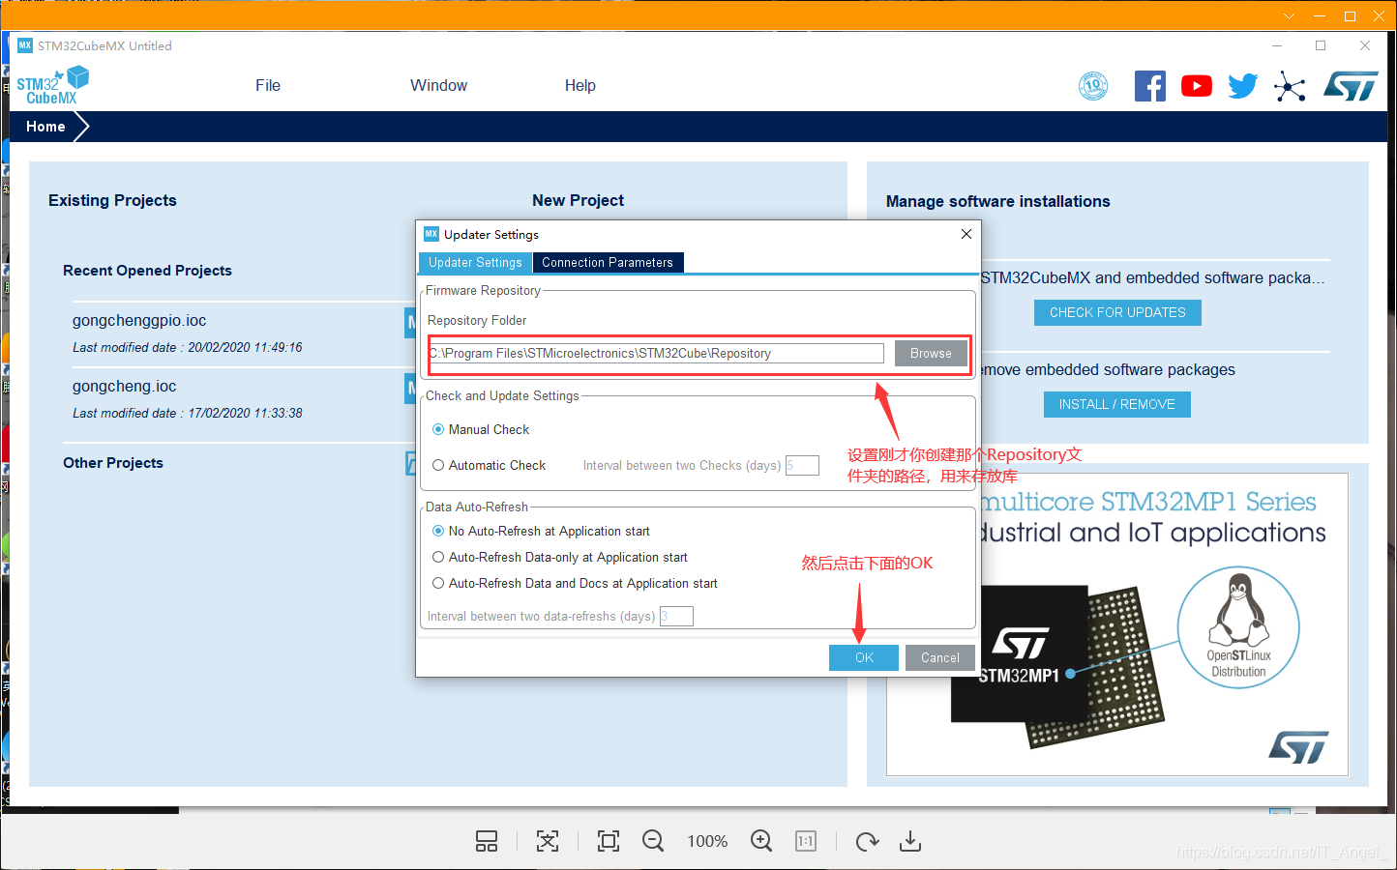Switch to Updater Settings tab
This screenshot has height=870, width=1397.
pyautogui.click(x=475, y=262)
